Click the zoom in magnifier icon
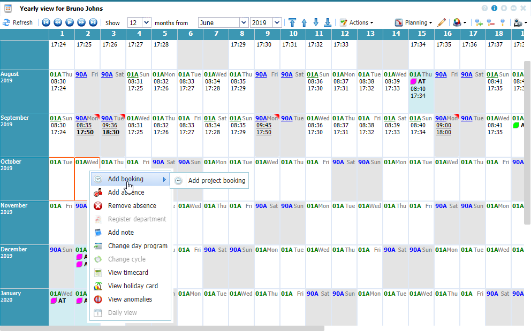531x331 pixels. pos(479,22)
